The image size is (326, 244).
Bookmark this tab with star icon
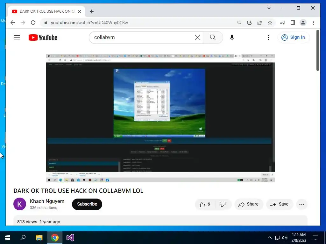coord(270,23)
